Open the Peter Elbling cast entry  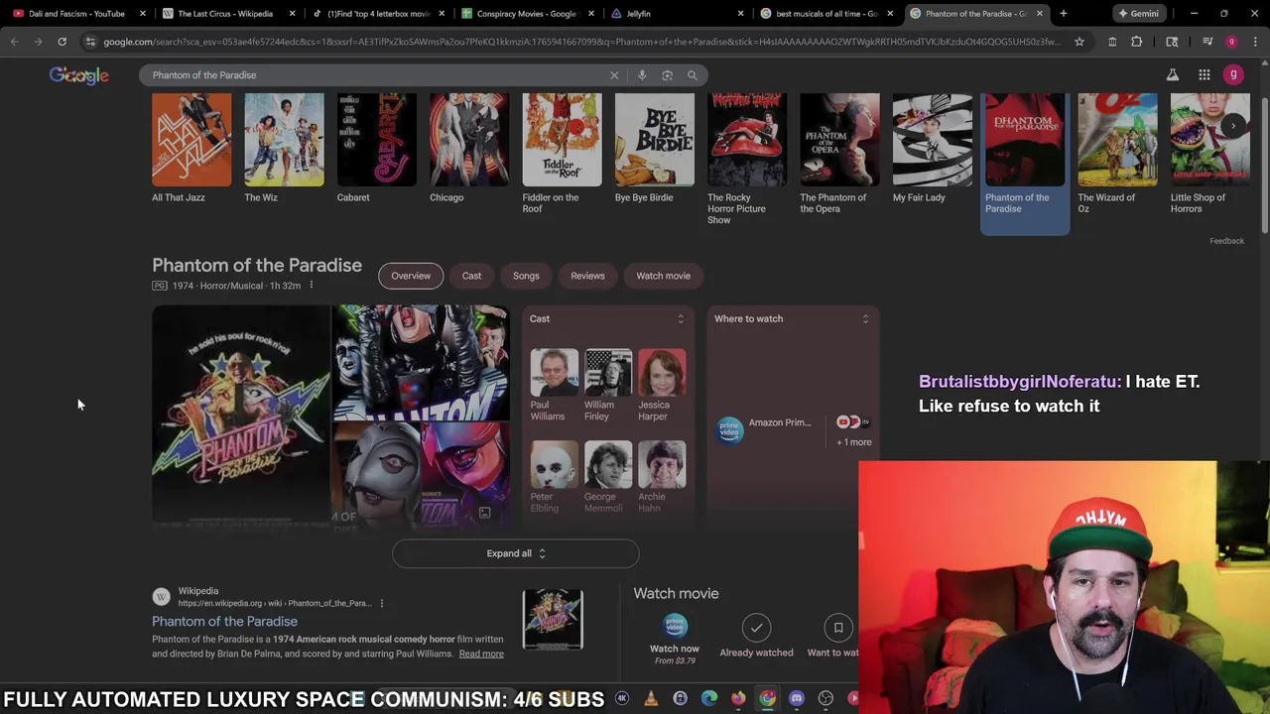coord(554,477)
